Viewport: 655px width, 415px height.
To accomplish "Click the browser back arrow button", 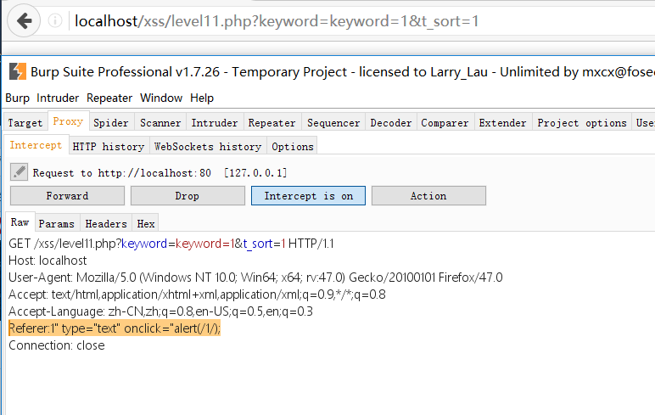I will point(24,20).
